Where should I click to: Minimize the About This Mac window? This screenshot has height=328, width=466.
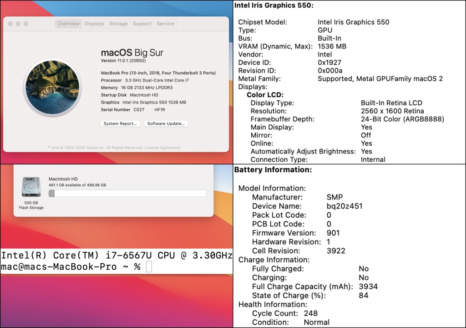click(x=18, y=24)
